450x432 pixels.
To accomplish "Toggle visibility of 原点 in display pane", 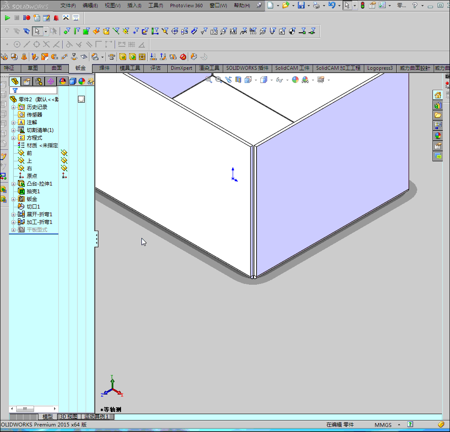I will (64, 176).
